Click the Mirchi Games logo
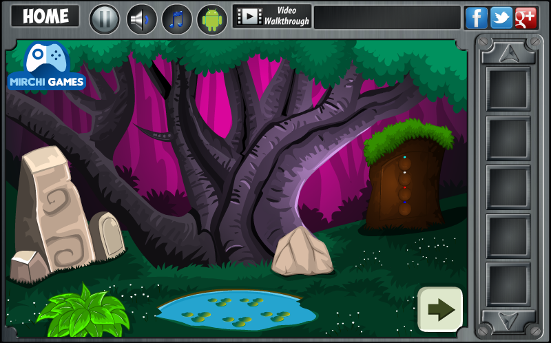 tap(46, 66)
